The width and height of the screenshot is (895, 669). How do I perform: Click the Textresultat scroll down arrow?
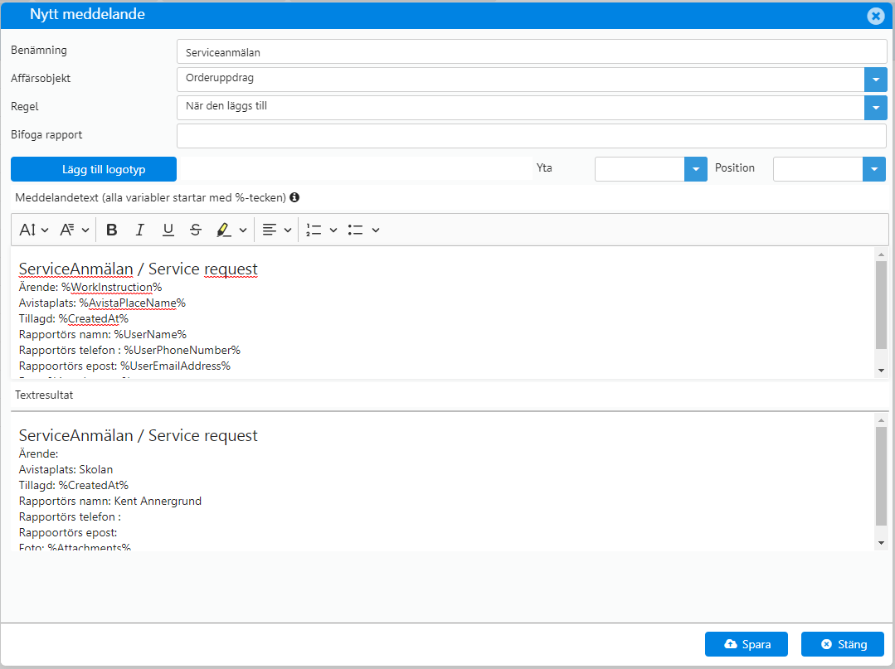(881, 543)
